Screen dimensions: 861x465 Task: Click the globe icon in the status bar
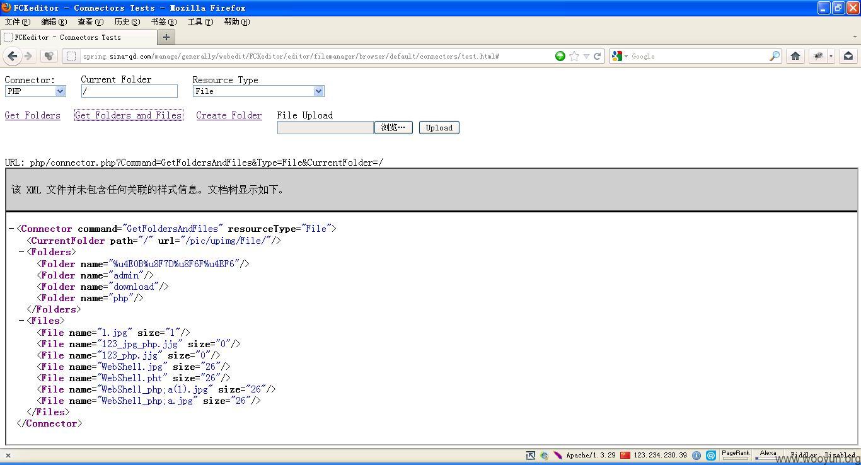coord(544,455)
